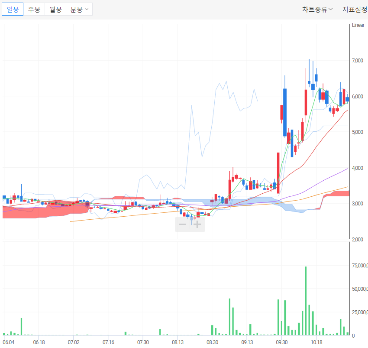Click the large blue candle after 09.30

click(285, 112)
